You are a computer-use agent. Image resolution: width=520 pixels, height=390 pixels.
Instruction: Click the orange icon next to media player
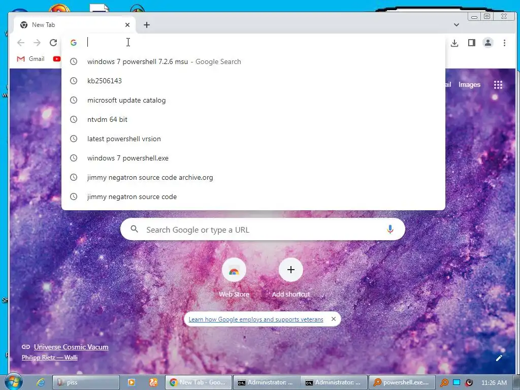point(153,382)
